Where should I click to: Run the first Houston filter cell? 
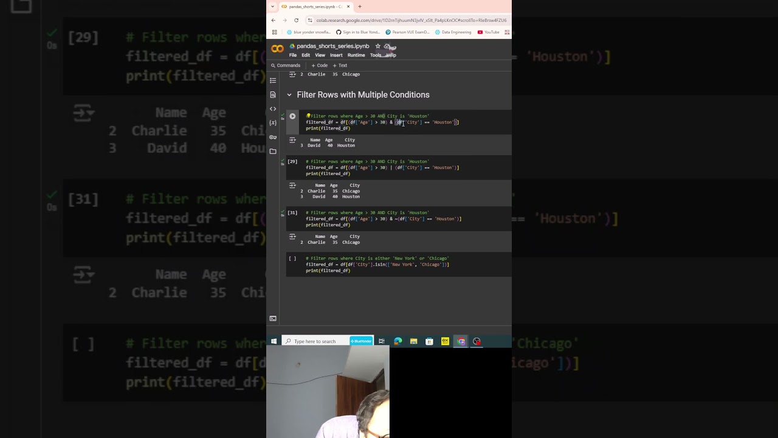click(x=292, y=116)
